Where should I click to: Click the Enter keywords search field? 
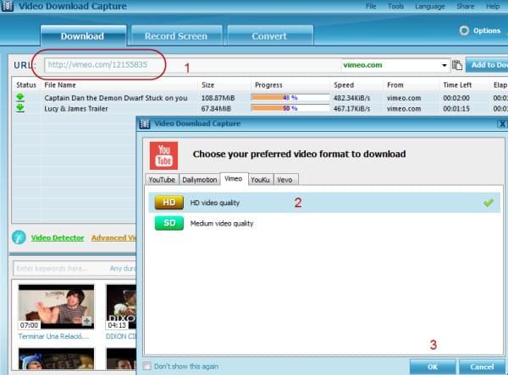(60, 269)
